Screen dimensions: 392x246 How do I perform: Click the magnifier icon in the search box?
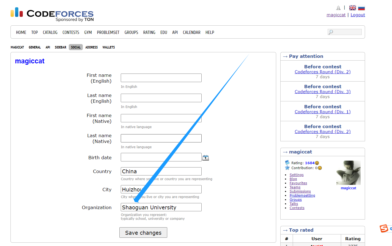pyautogui.click(x=331, y=32)
